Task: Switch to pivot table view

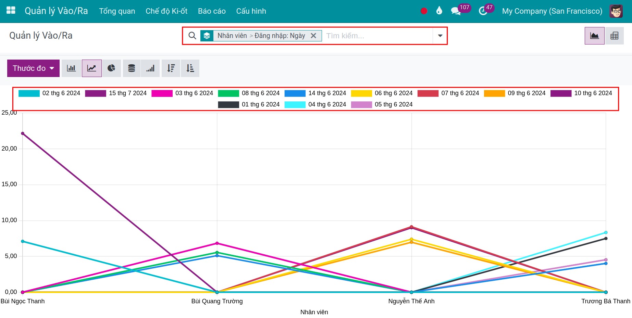Action: tap(615, 36)
